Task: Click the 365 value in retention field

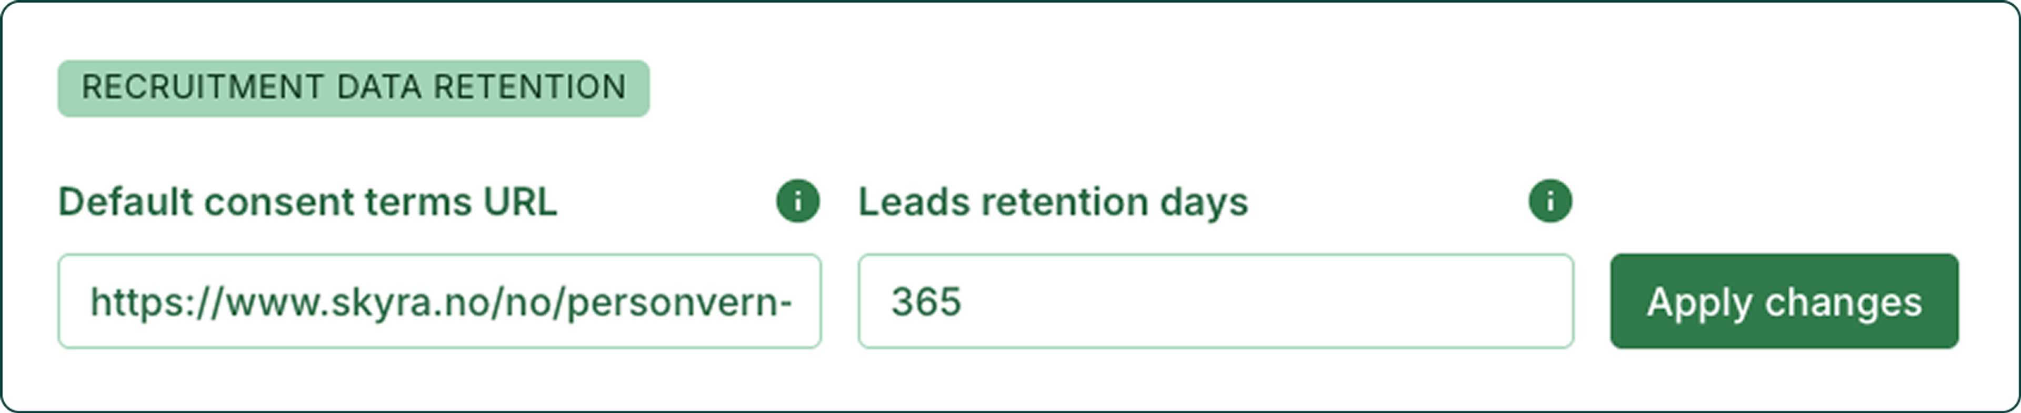Action: (926, 301)
